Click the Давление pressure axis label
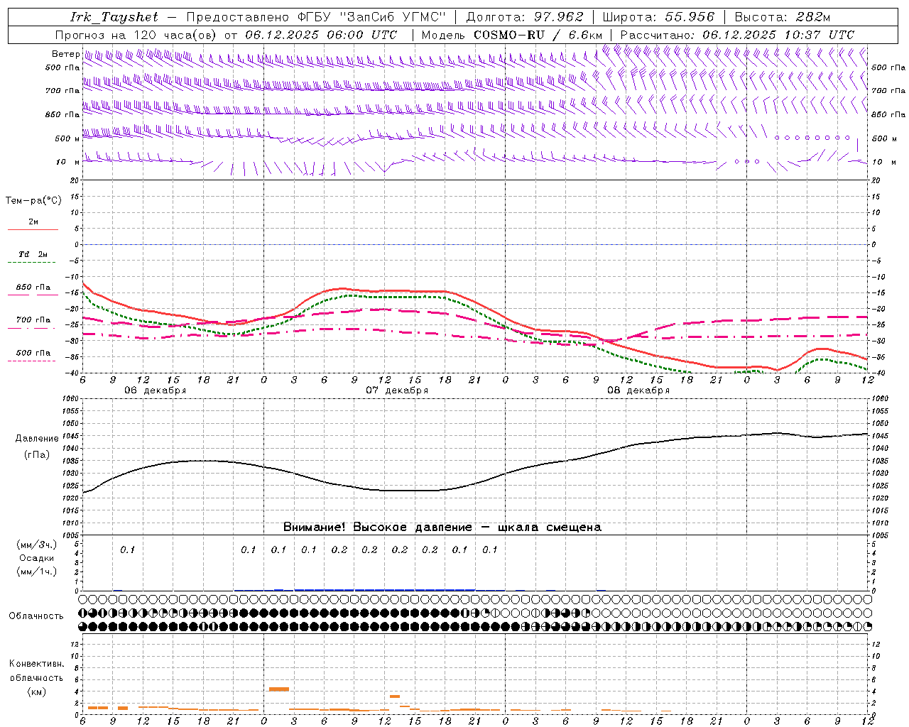909x727 pixels. coord(37,439)
